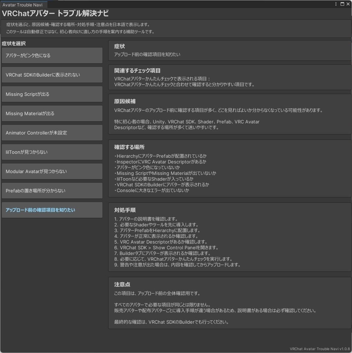Click the title VRChatアバター トラブル解決ナビ
This screenshot has height=353, width=352.
tap(55, 13)
